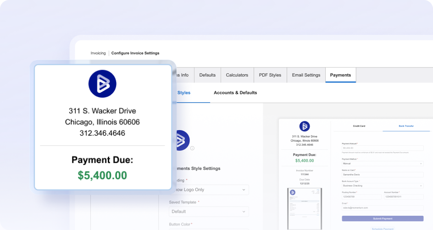Select the Credit Card payment tab

[359, 126]
